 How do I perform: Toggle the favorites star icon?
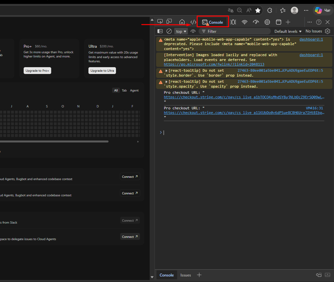click(x=258, y=10)
